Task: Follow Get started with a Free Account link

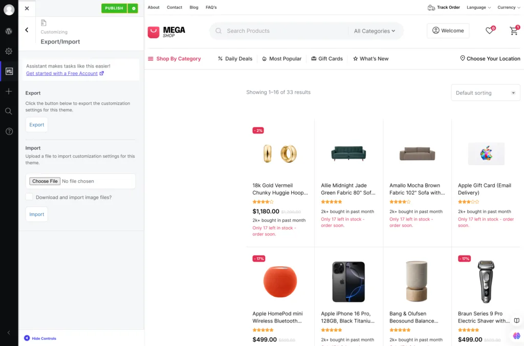Action: click(62, 73)
